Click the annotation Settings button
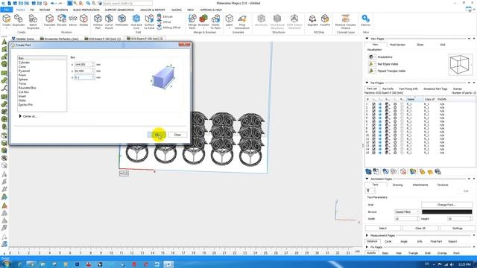This screenshot has width=477, height=268. click(457, 229)
